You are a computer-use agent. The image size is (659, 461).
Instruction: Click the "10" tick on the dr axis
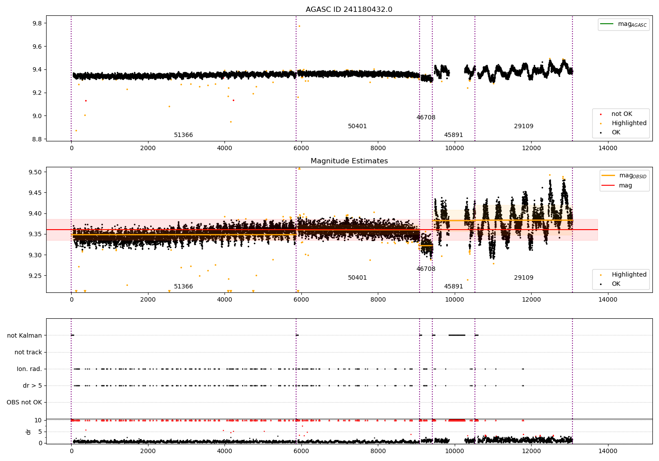[38, 420]
